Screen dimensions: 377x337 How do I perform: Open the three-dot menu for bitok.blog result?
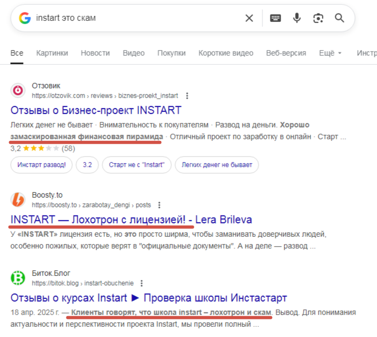141,283
